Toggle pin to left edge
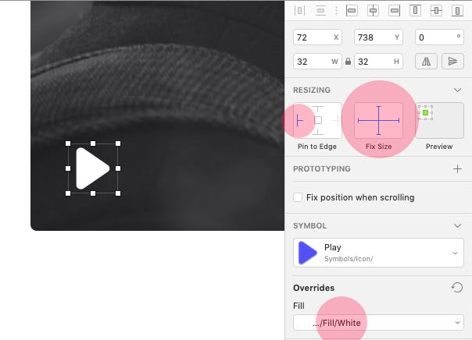The width and height of the screenshot is (472, 340). pyautogui.click(x=299, y=121)
